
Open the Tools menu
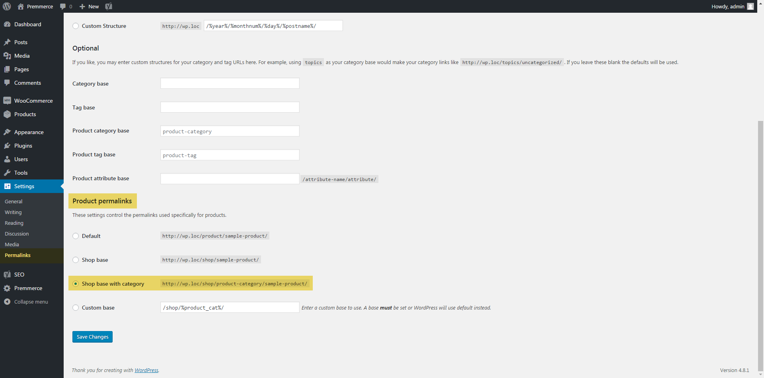(x=32, y=173)
